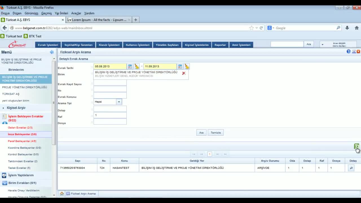Clear end date with broom icon

(x=186, y=67)
